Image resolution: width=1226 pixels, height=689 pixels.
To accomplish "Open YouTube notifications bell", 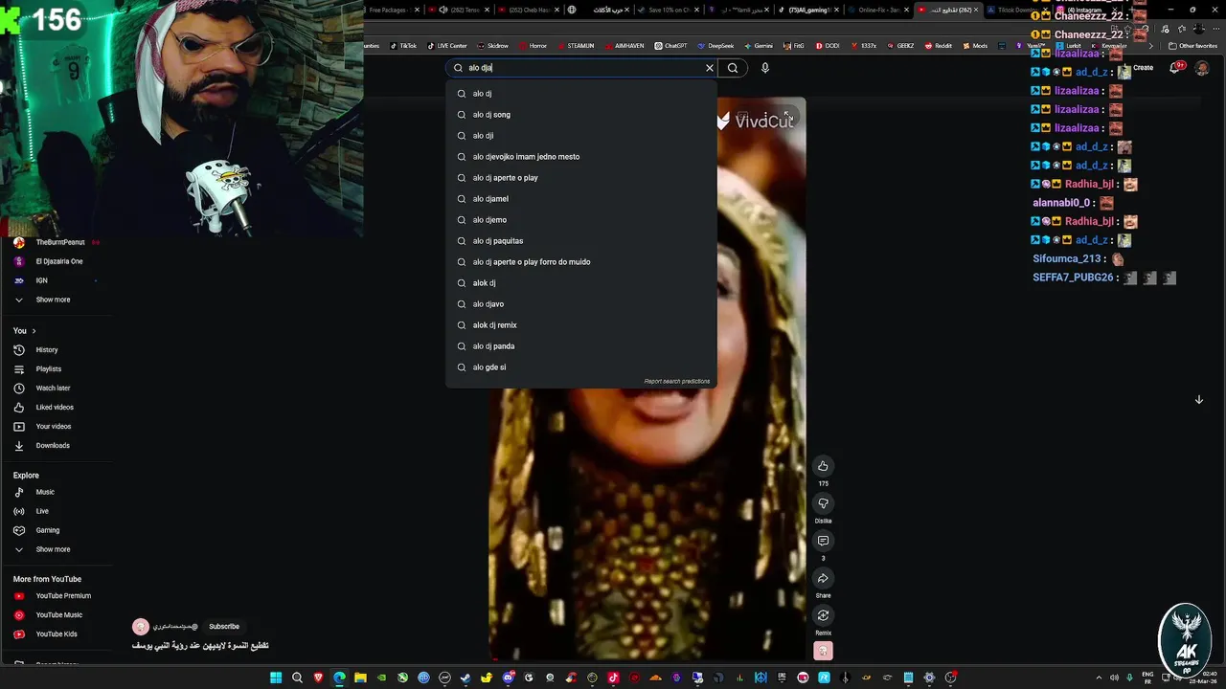I will coord(1176,68).
